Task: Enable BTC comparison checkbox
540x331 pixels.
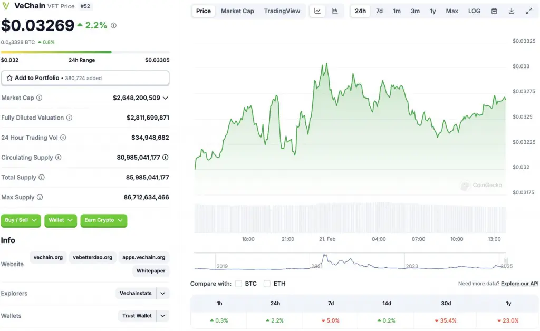Action: pyautogui.click(x=238, y=284)
